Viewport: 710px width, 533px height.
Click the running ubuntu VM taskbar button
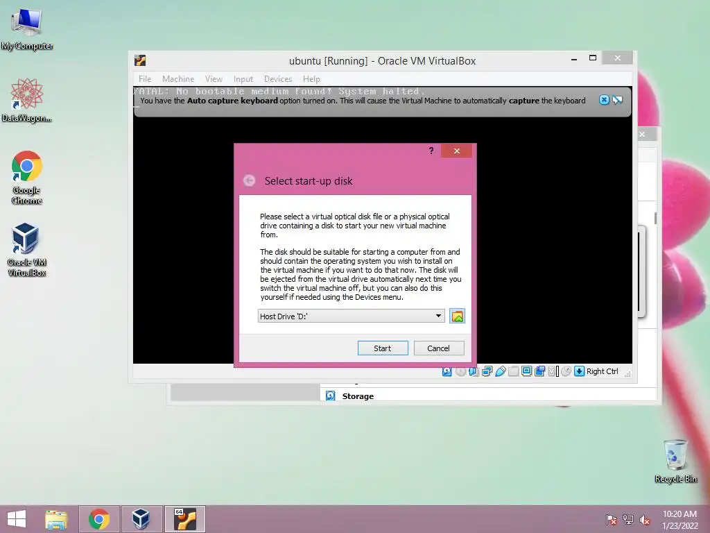(x=184, y=519)
